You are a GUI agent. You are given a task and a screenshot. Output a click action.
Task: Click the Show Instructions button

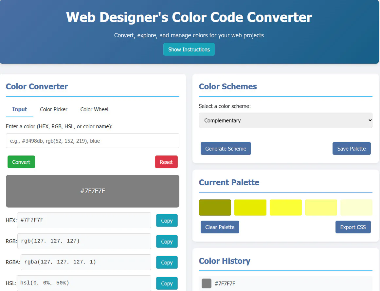pyautogui.click(x=189, y=49)
